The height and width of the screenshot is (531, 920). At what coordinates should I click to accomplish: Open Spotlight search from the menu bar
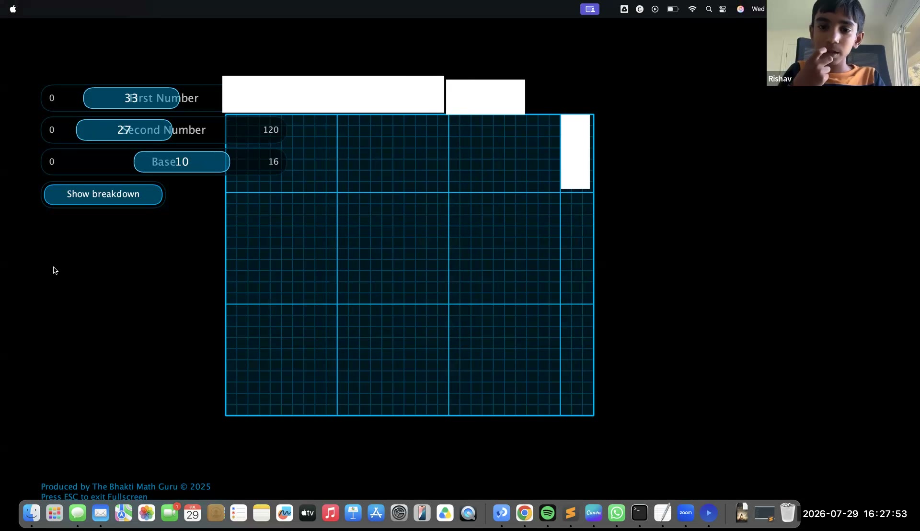[x=709, y=9]
